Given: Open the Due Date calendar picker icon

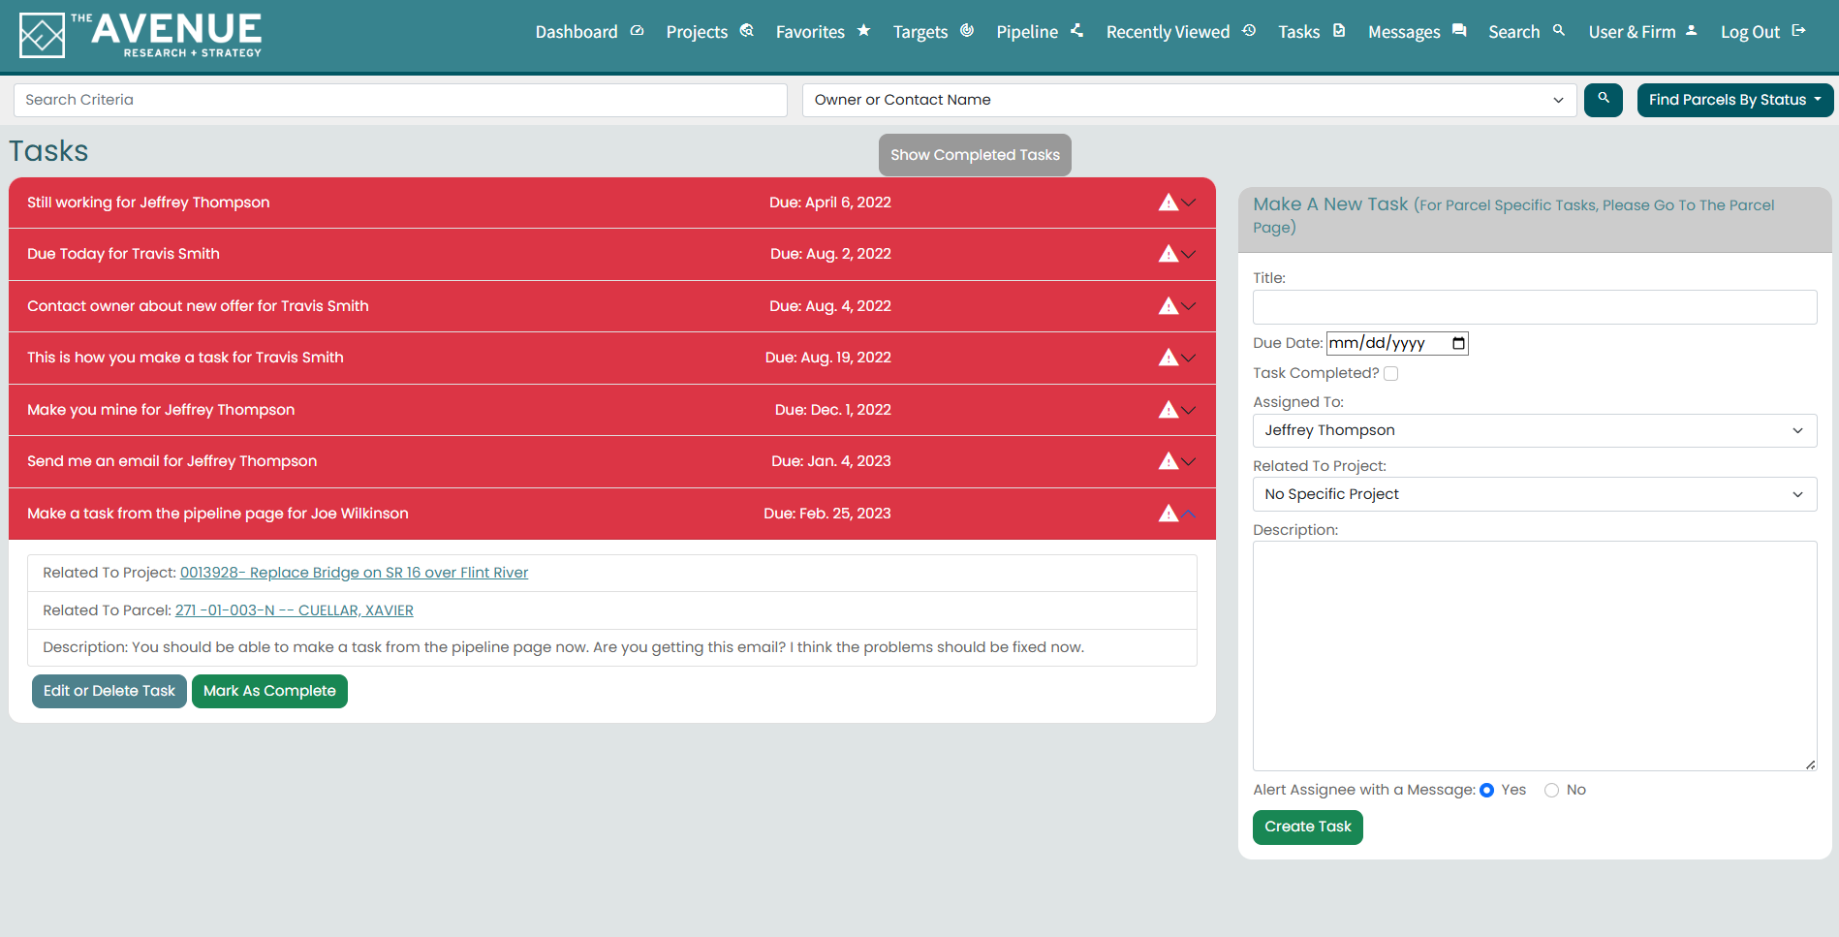Looking at the screenshot, I should click(1458, 343).
